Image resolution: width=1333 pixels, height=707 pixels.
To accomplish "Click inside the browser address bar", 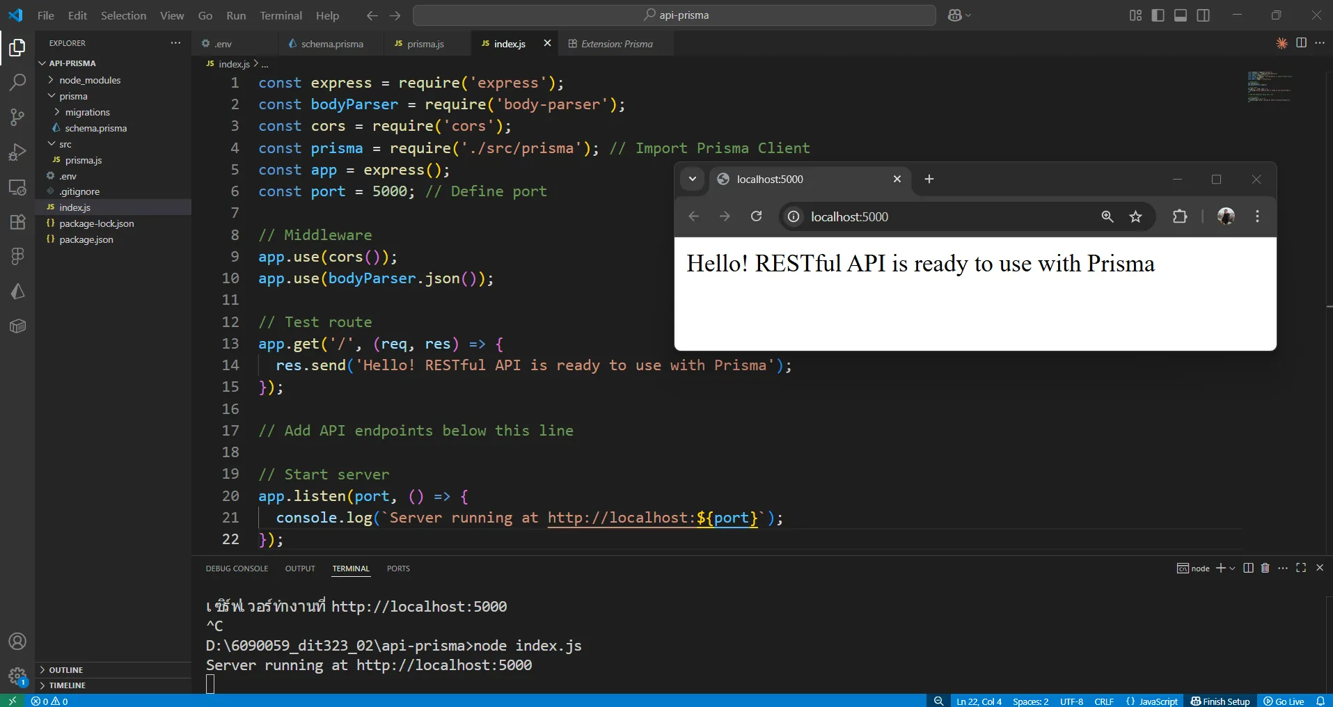I will (x=905, y=216).
